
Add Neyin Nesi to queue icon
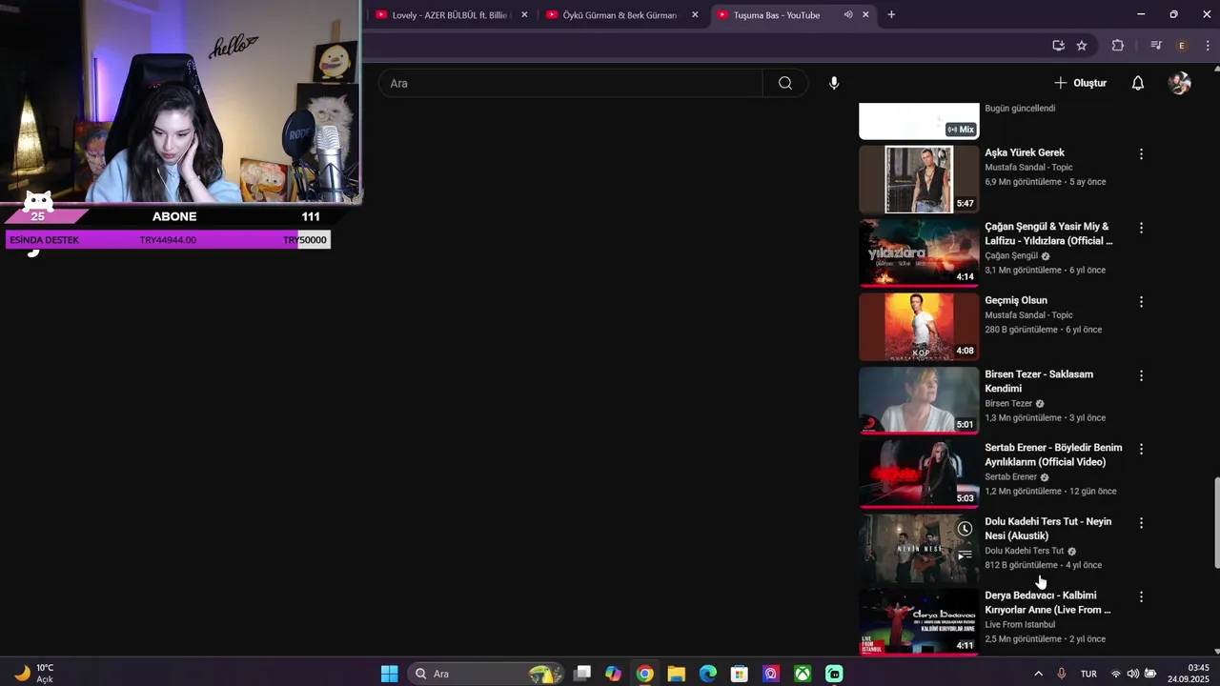coord(965,554)
